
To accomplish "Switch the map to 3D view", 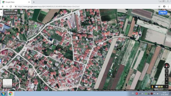I will pyautogui.click(x=167, y=71).
